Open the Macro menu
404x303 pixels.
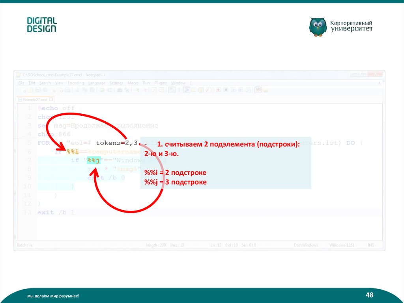coord(133,83)
